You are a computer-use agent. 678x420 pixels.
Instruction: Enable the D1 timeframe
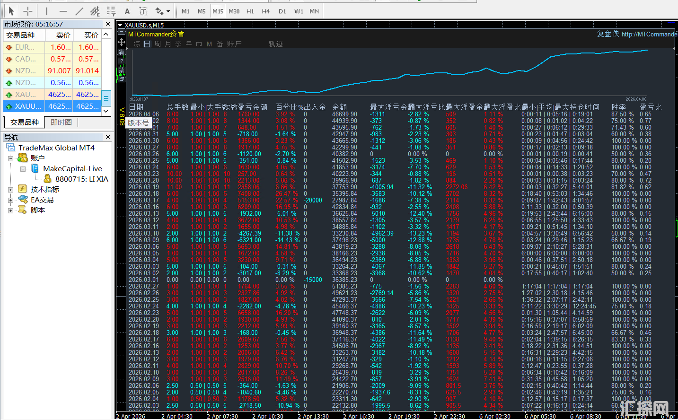pyautogui.click(x=282, y=11)
